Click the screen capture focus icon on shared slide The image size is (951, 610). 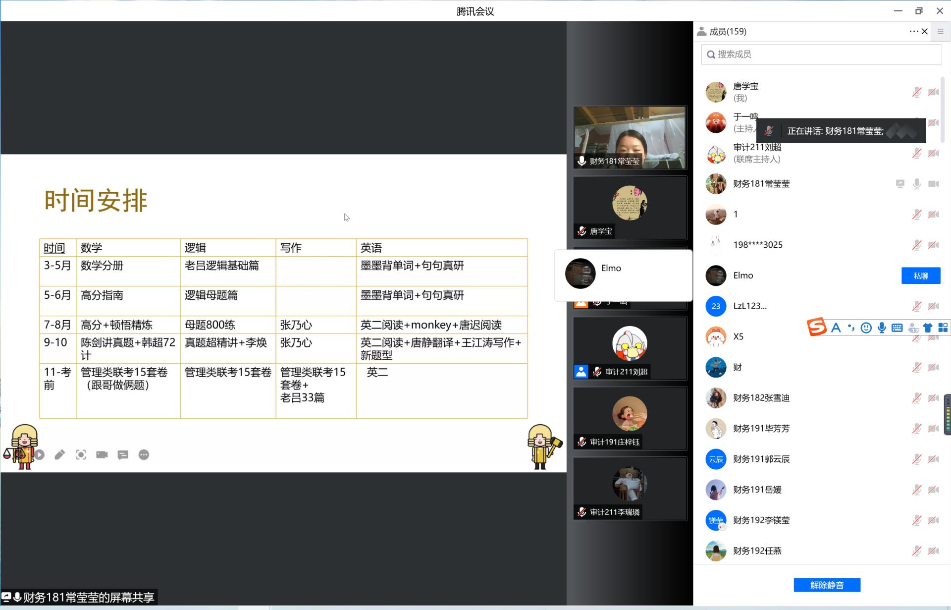point(81,454)
